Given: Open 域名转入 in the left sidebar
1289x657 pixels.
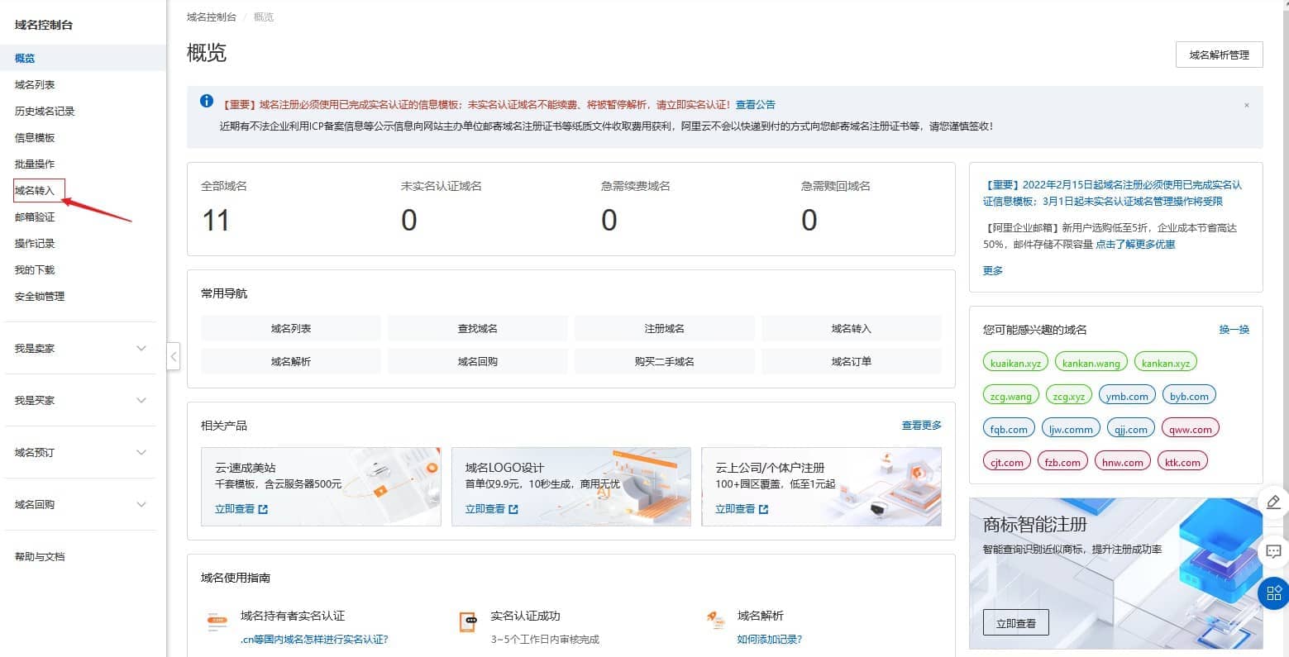Looking at the screenshot, I should 35,191.
